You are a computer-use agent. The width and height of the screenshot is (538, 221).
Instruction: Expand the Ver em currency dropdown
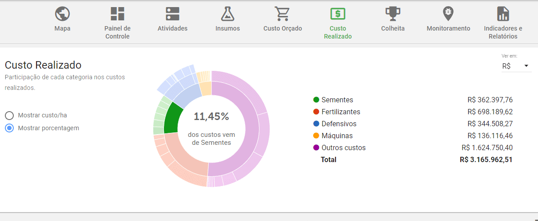515,66
